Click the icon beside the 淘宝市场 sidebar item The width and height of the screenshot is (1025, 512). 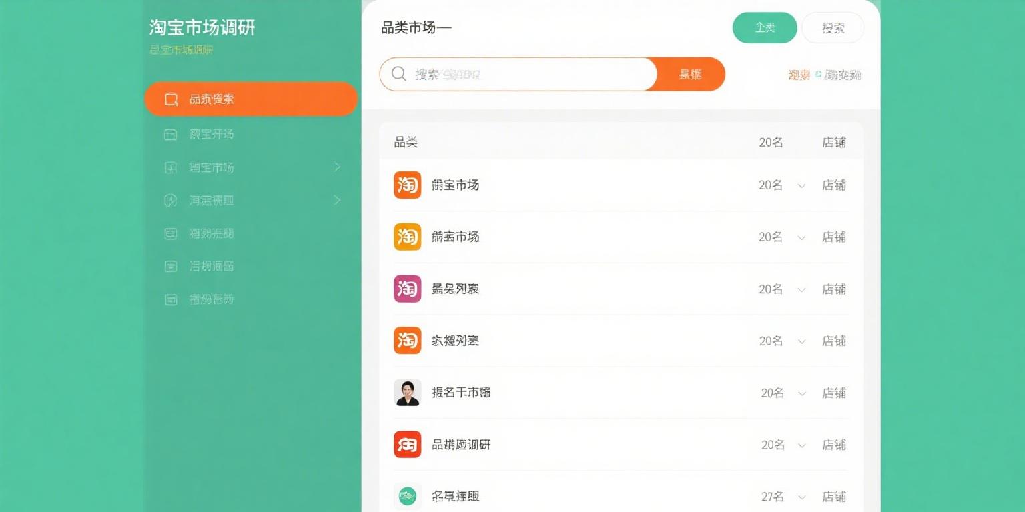pyautogui.click(x=171, y=167)
